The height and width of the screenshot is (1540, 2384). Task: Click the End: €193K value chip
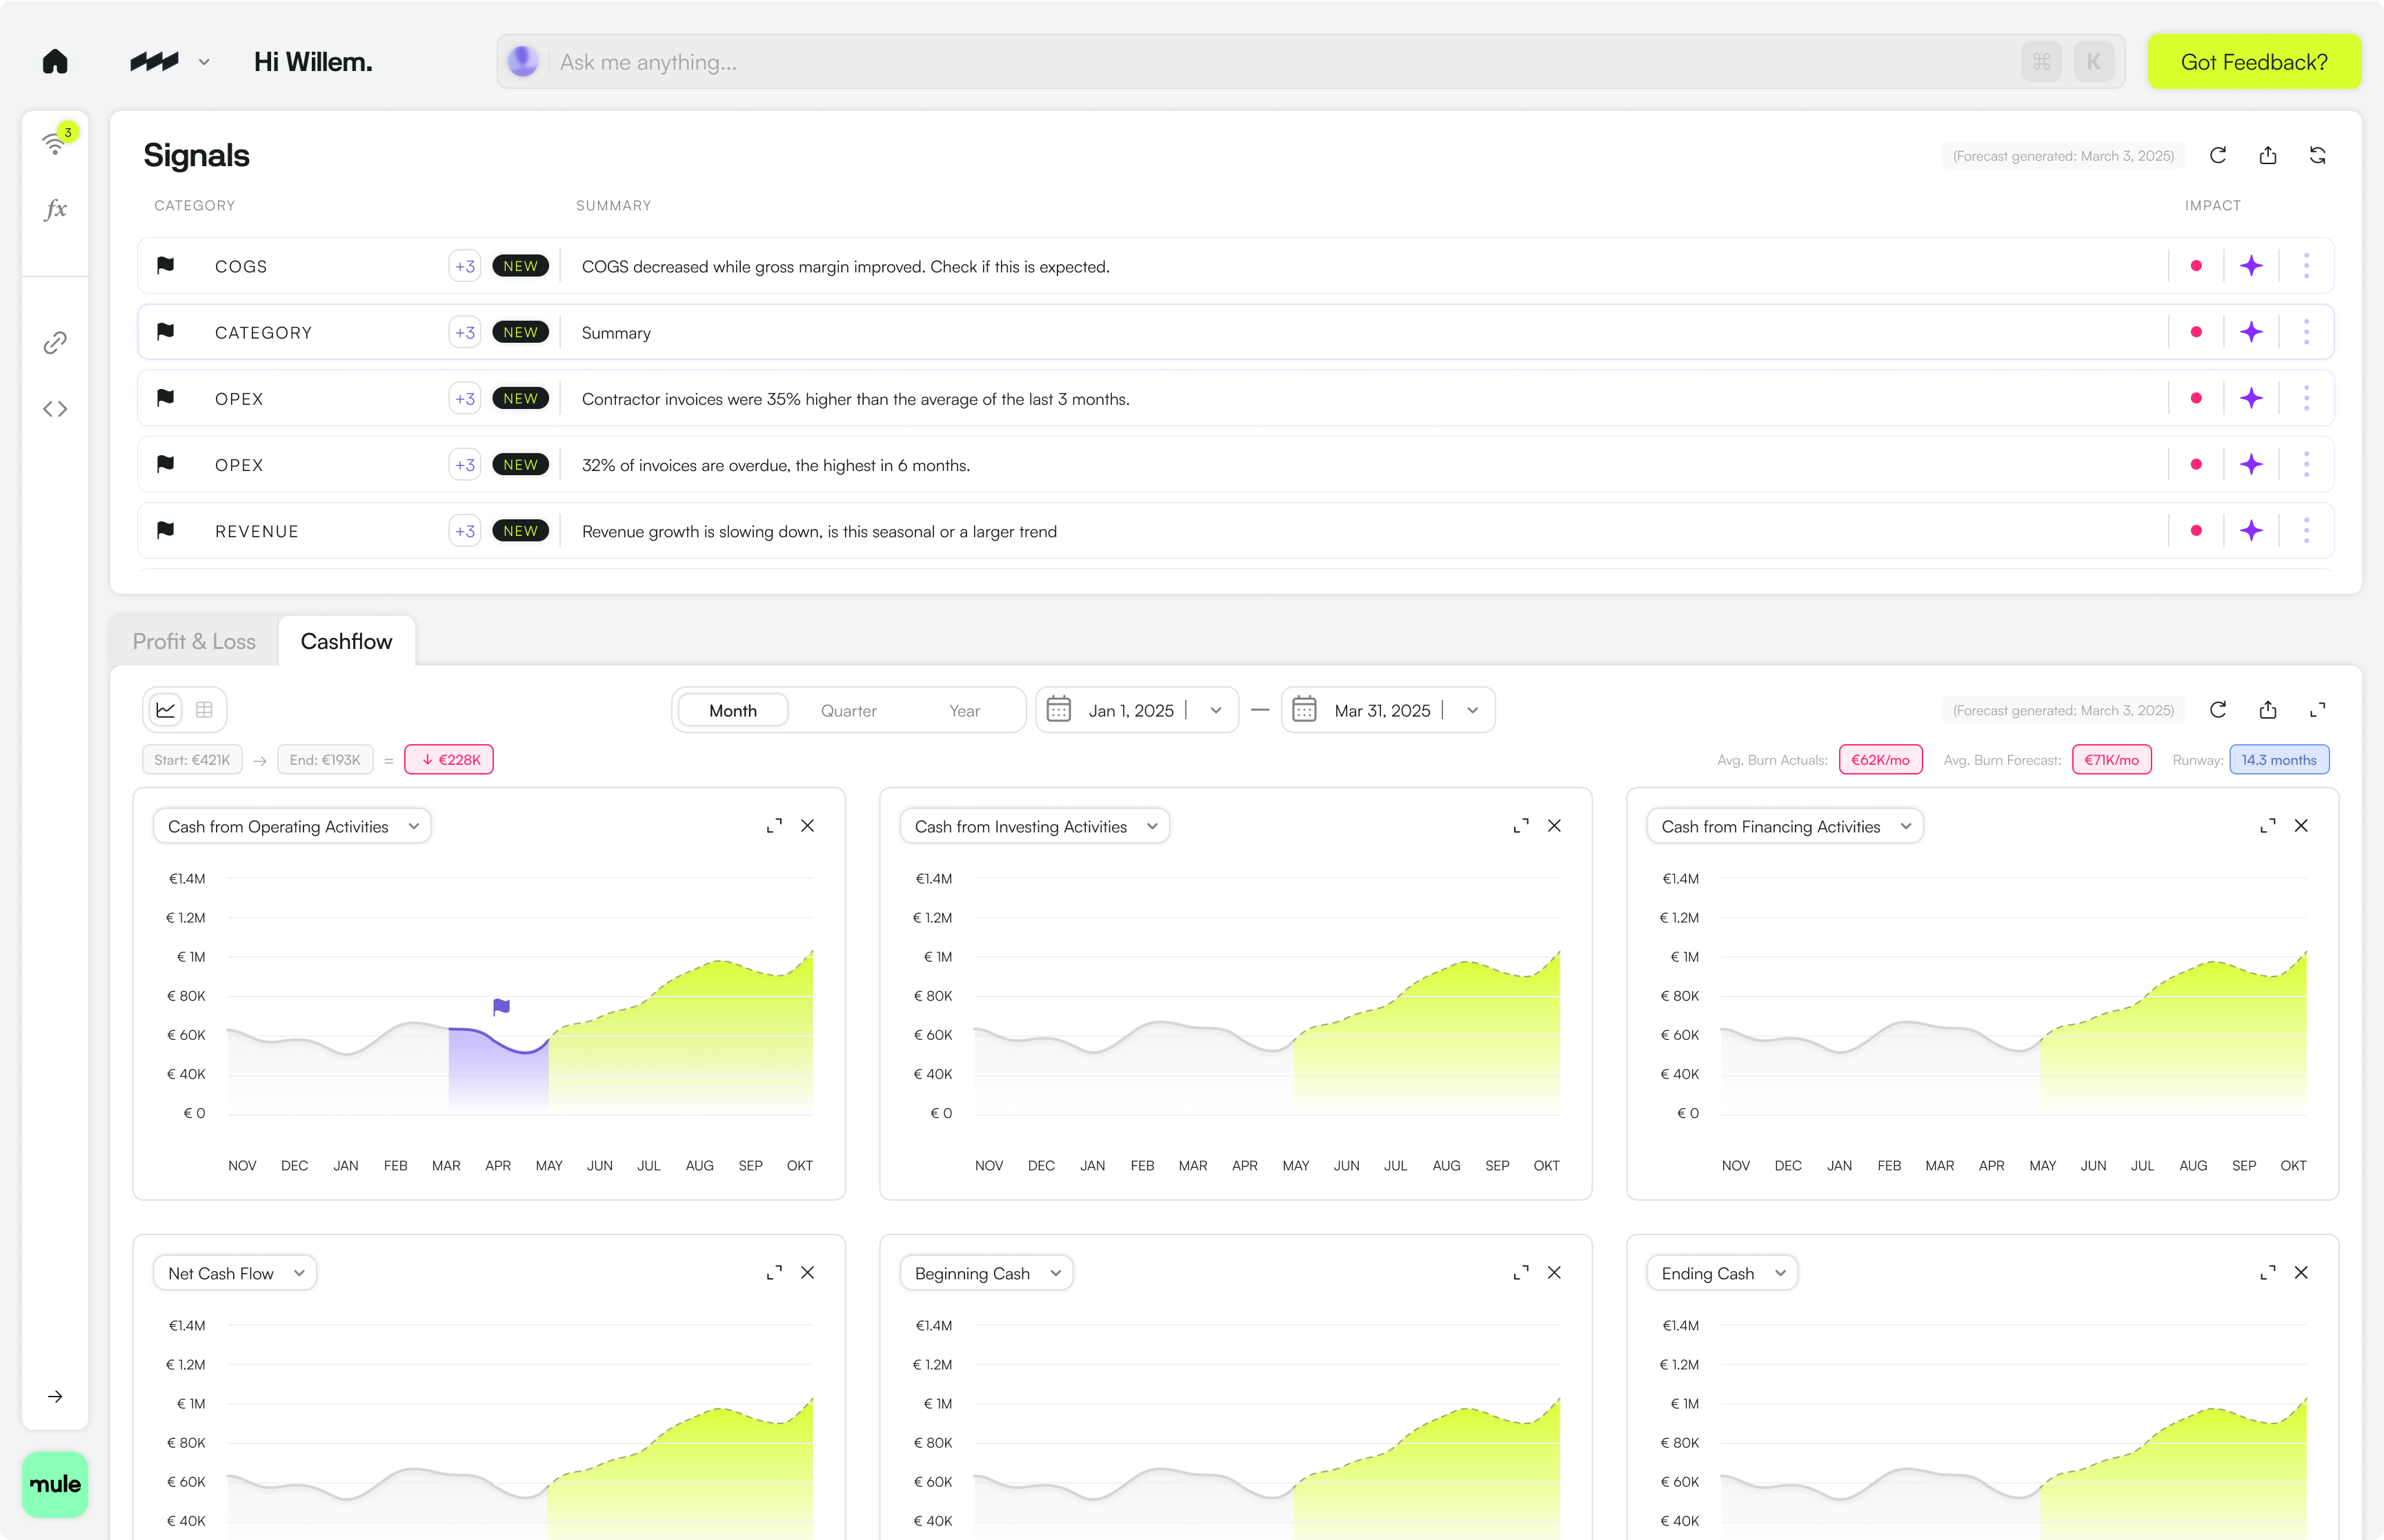coord(325,760)
